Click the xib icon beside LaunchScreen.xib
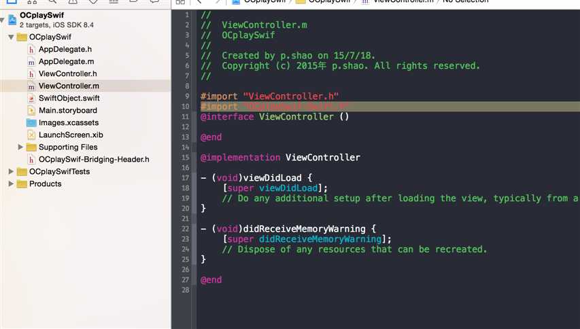The image size is (580, 329). click(31, 135)
